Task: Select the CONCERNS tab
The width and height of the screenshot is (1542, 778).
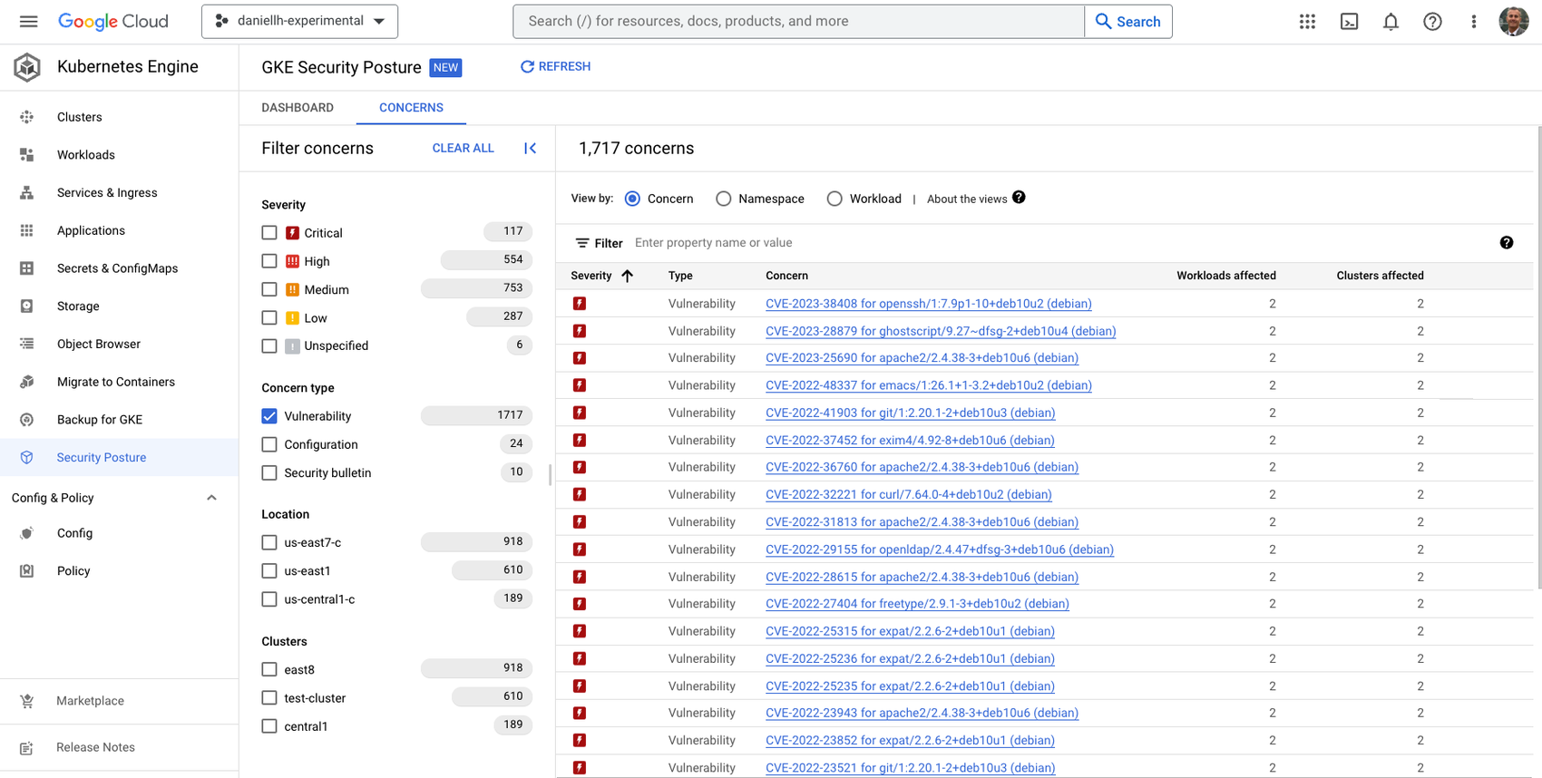Action: coord(411,107)
